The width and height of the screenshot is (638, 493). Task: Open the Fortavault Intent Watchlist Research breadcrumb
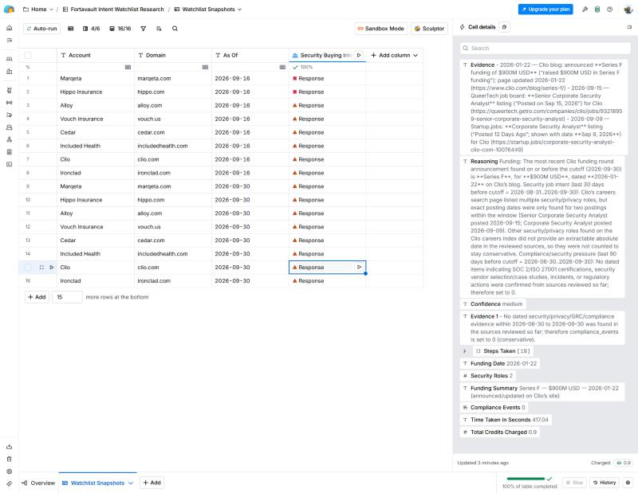click(113, 10)
